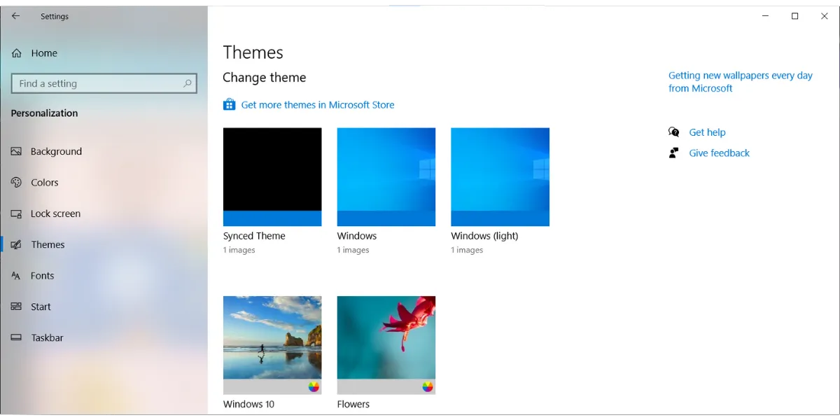The image size is (840, 420).
Task: Open the Start settings page
Action: [41, 307]
